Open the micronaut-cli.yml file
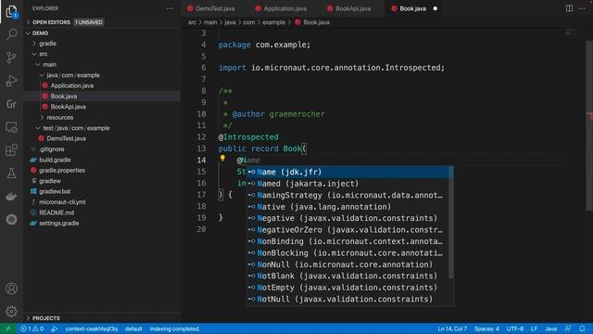This screenshot has height=334, width=593. pos(103,202)
